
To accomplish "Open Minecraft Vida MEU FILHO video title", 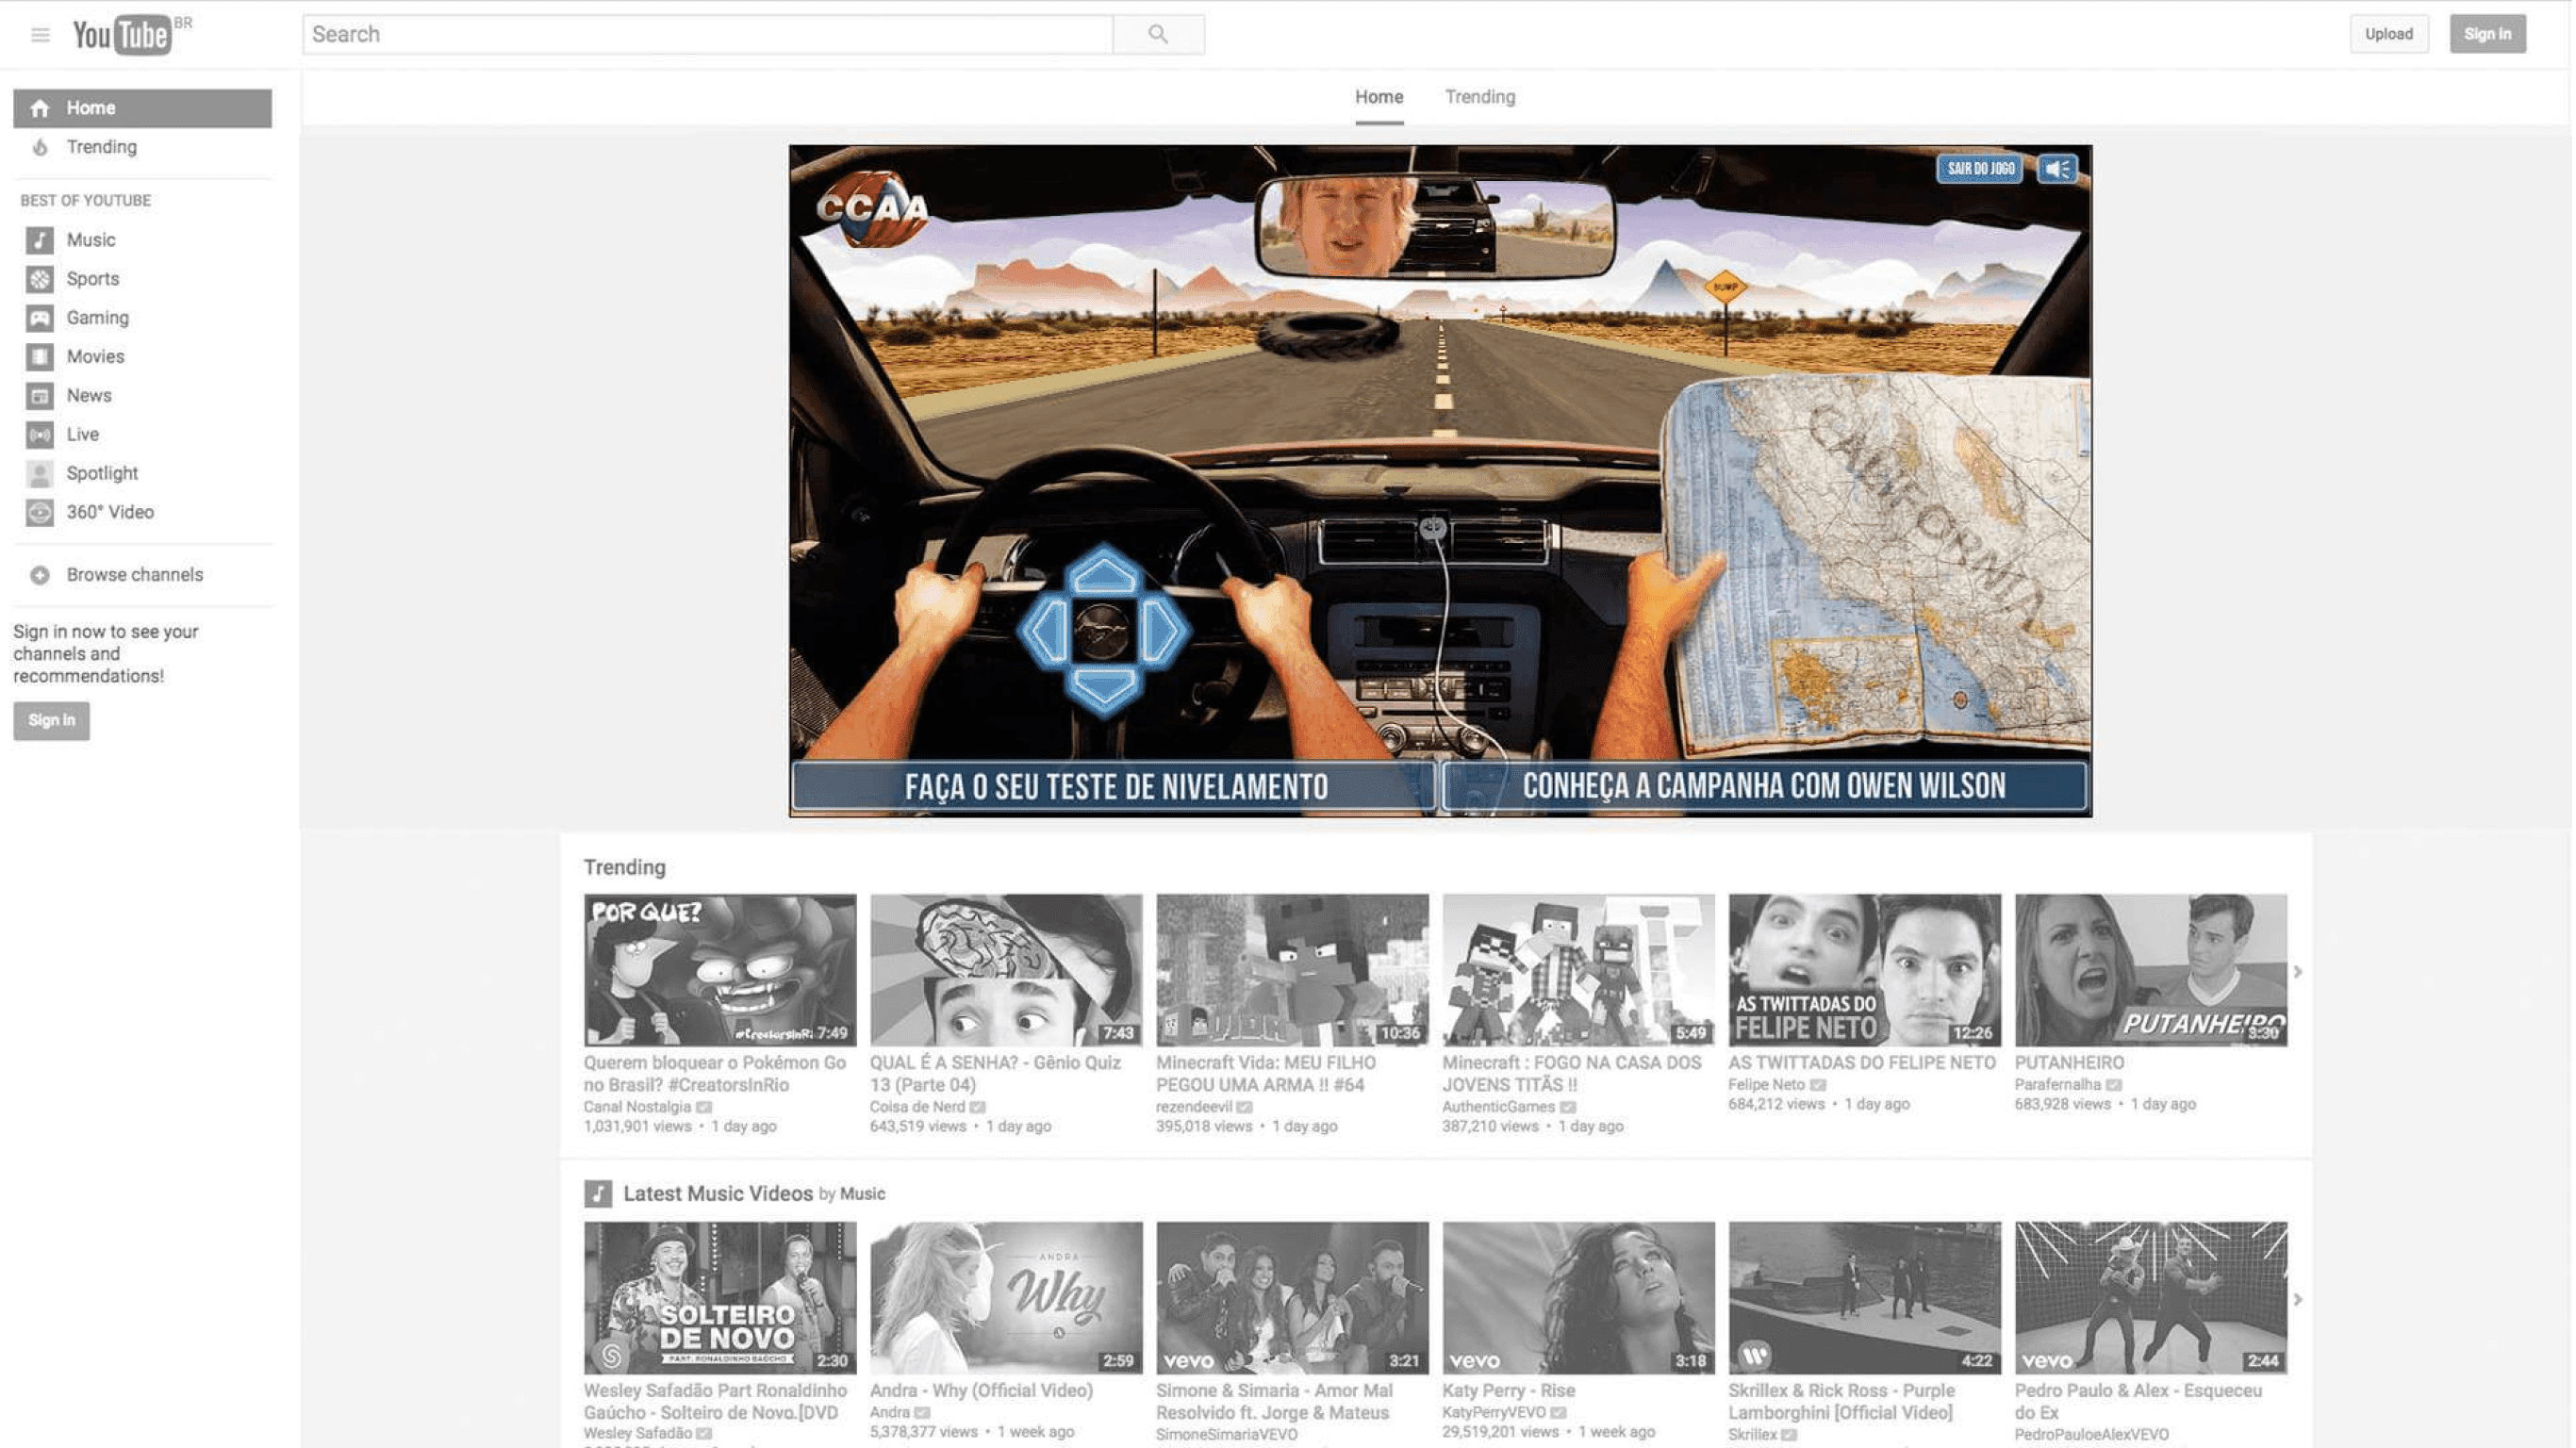I will point(1266,1074).
